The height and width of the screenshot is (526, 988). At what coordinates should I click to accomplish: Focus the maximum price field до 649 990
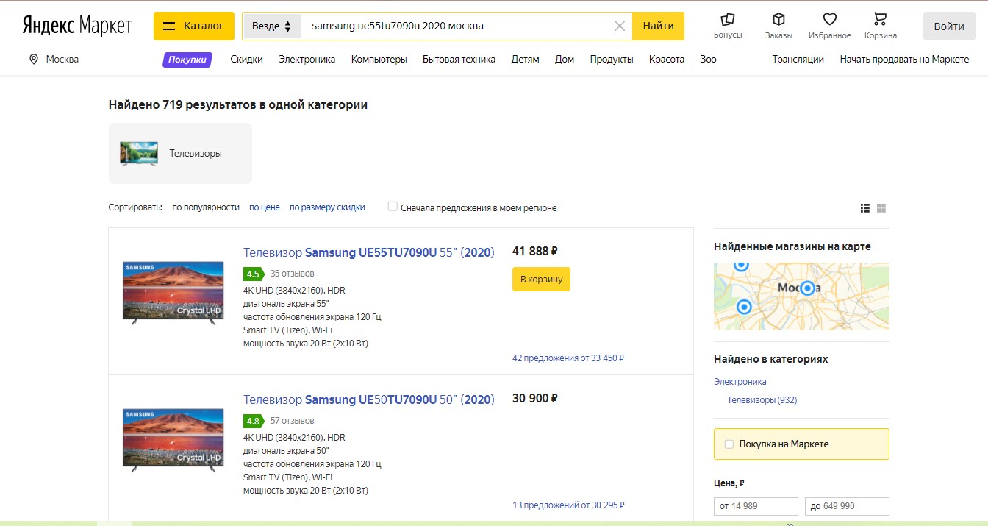pyautogui.click(x=847, y=506)
